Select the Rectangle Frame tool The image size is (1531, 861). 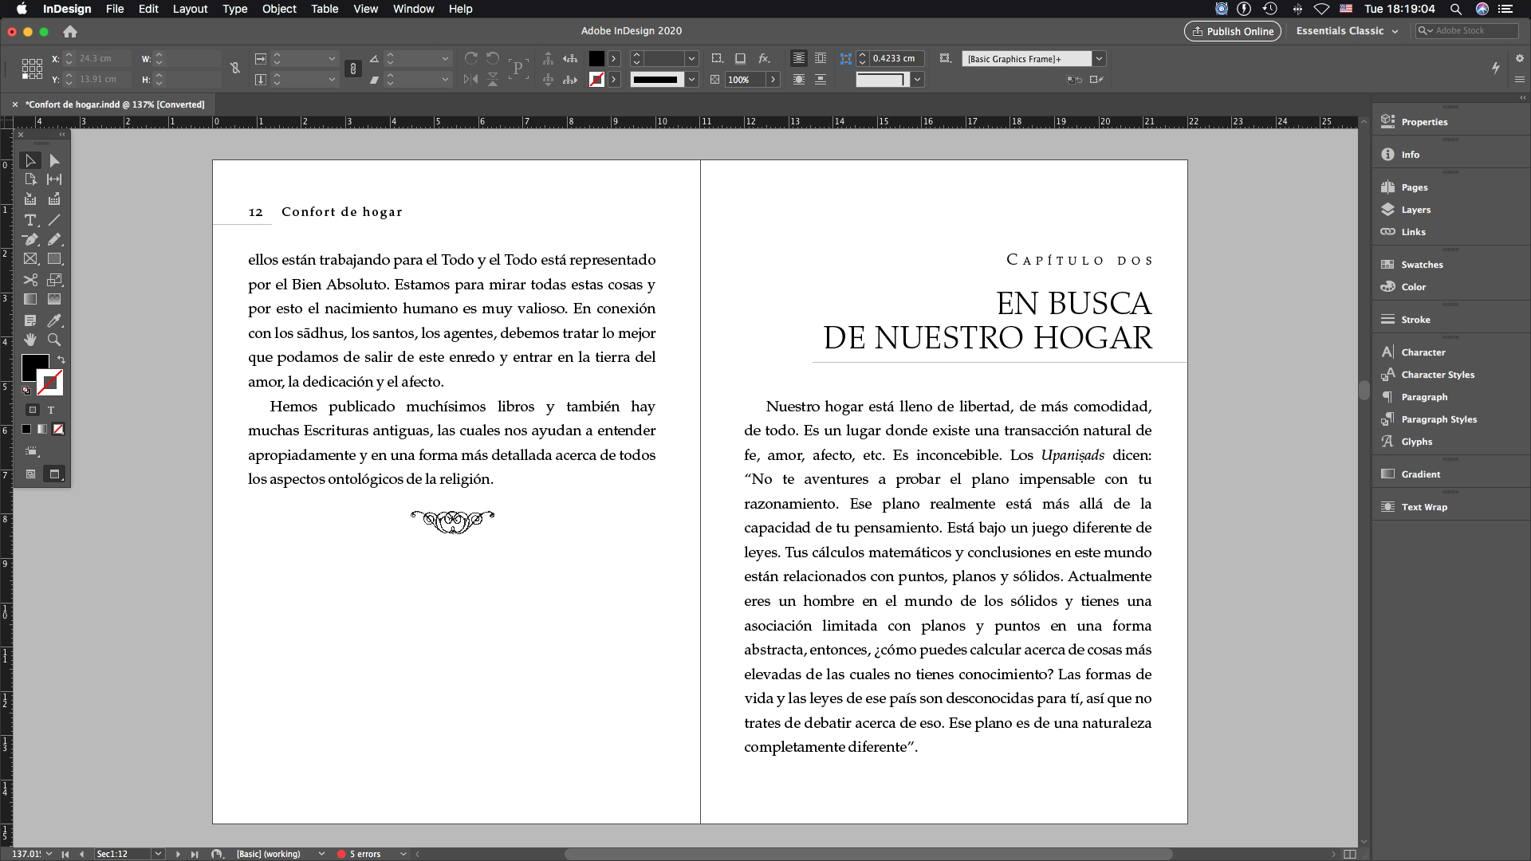point(30,259)
